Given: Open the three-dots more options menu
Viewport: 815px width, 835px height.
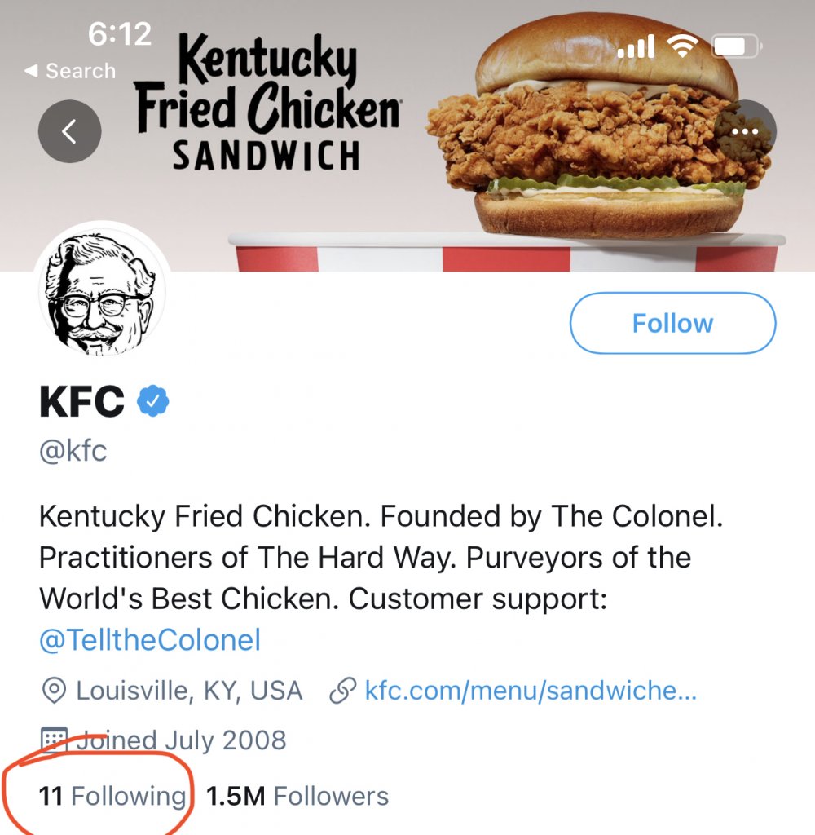Looking at the screenshot, I should 746,130.
